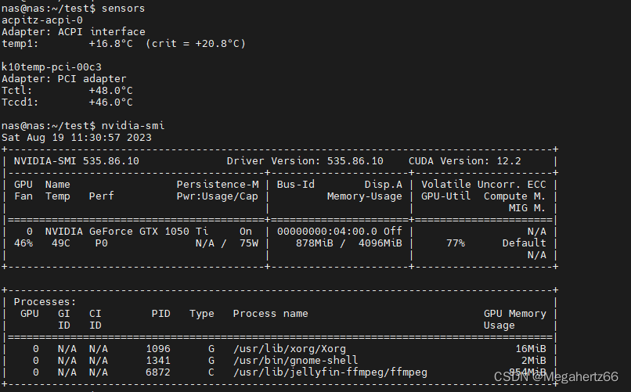This screenshot has width=631, height=392.
Task: Click GPU temperature '49C'
Action: [61, 243]
